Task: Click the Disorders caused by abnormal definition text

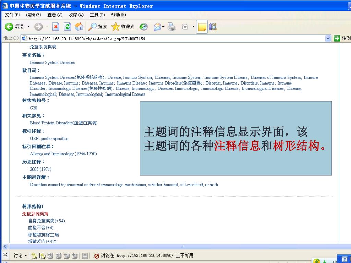Action: click(124, 185)
